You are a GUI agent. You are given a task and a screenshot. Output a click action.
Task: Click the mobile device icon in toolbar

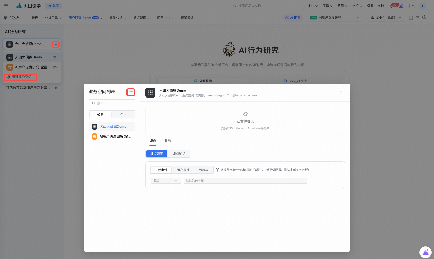[411, 18]
